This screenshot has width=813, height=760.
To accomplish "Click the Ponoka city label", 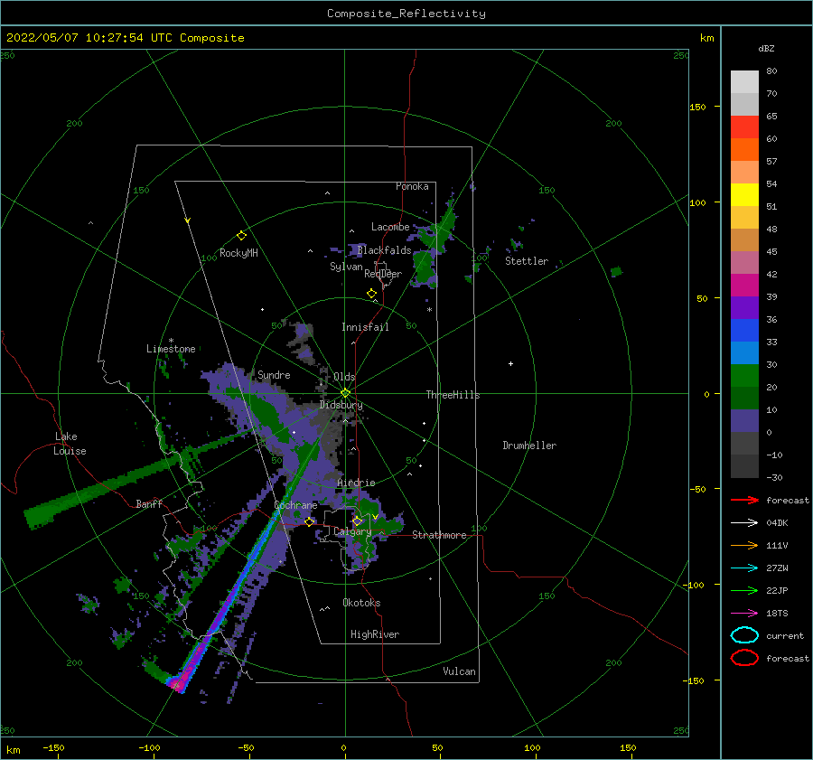I will pos(412,186).
